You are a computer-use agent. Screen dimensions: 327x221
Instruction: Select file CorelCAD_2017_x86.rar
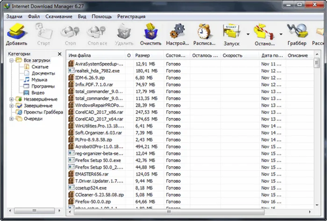pos(99,112)
